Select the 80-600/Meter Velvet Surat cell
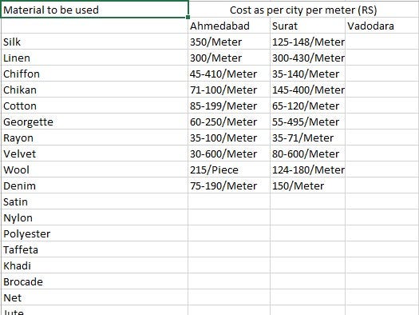This screenshot has height=315, width=419. (x=307, y=154)
